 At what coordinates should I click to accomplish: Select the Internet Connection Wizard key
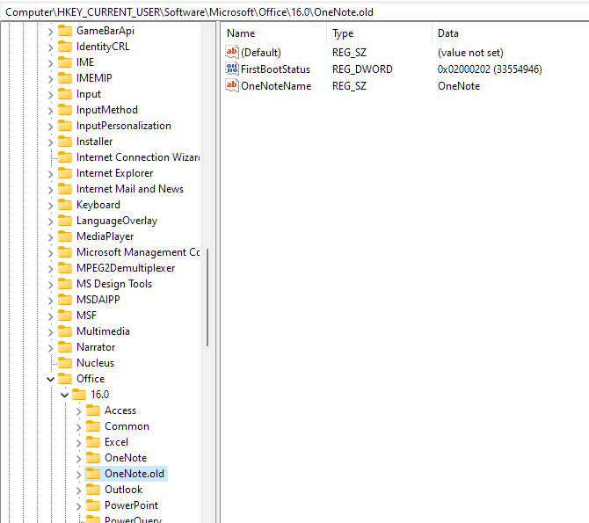(x=137, y=157)
